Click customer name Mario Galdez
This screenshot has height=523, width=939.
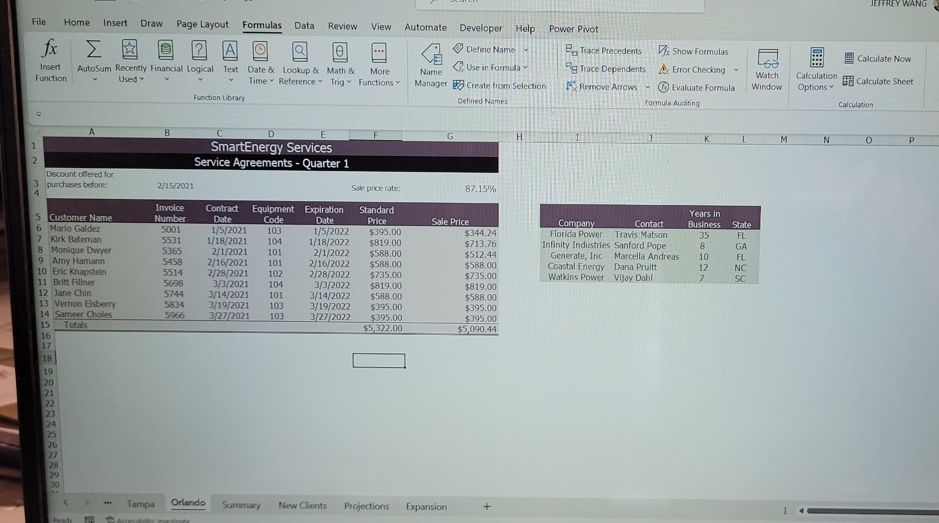pyautogui.click(x=75, y=228)
